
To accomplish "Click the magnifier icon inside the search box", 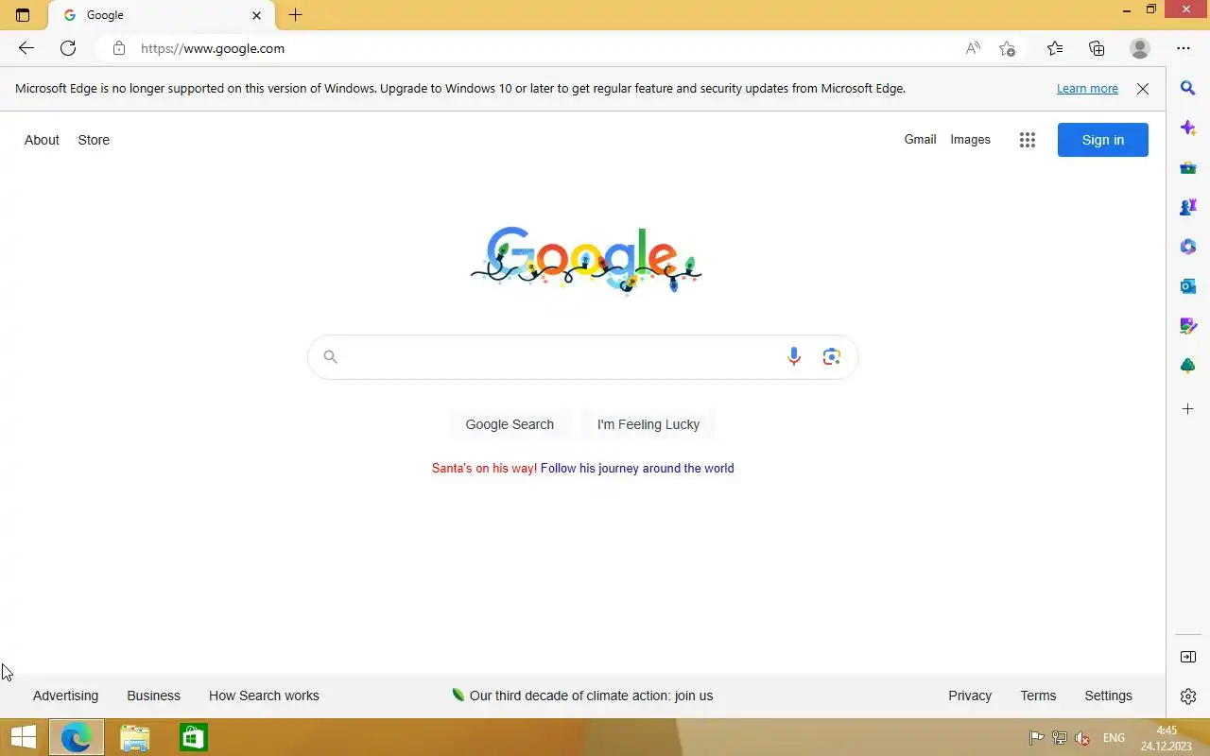I will (x=330, y=356).
